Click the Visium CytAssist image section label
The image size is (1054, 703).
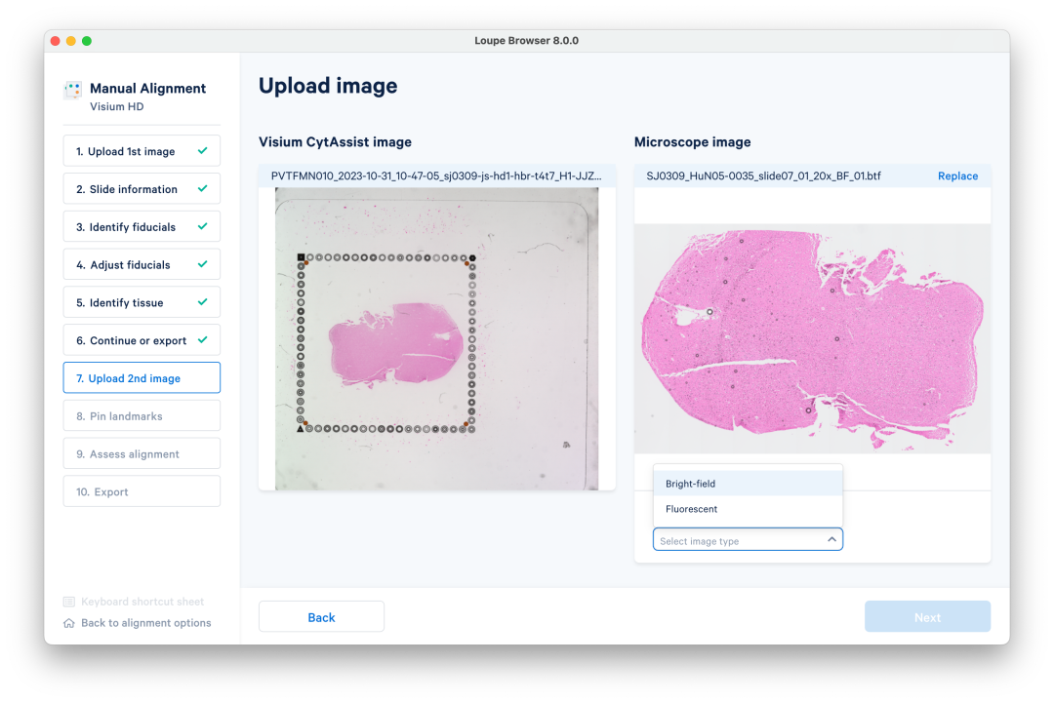(x=335, y=142)
